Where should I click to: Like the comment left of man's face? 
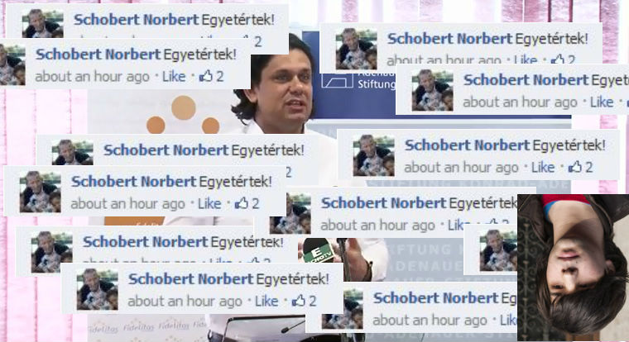pos(174,76)
